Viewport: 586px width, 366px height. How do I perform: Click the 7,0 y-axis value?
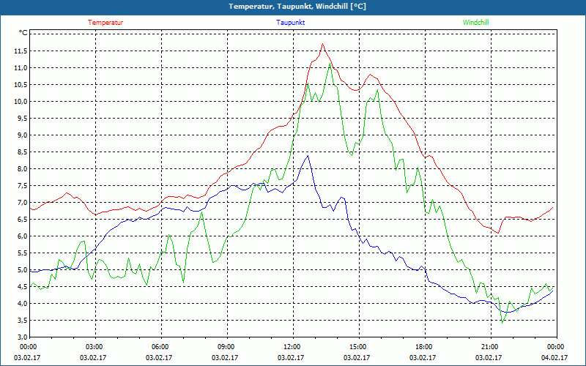[x=22, y=203]
